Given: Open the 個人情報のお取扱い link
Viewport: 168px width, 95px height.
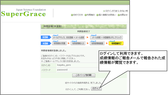Looking at the screenshot, I should (107, 15).
